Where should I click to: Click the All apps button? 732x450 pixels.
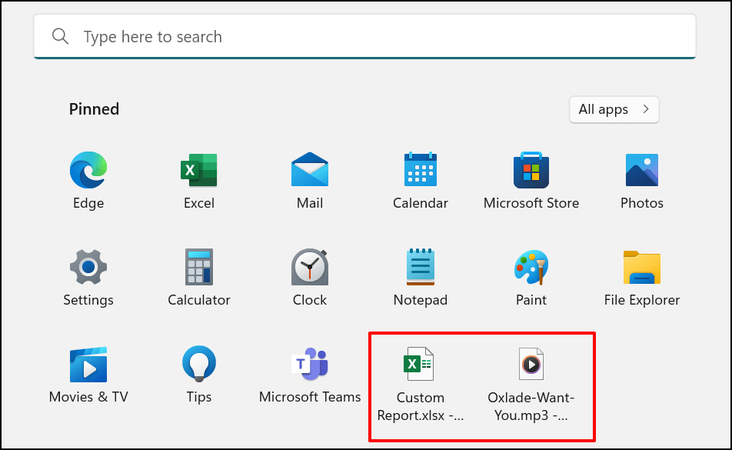click(x=614, y=109)
